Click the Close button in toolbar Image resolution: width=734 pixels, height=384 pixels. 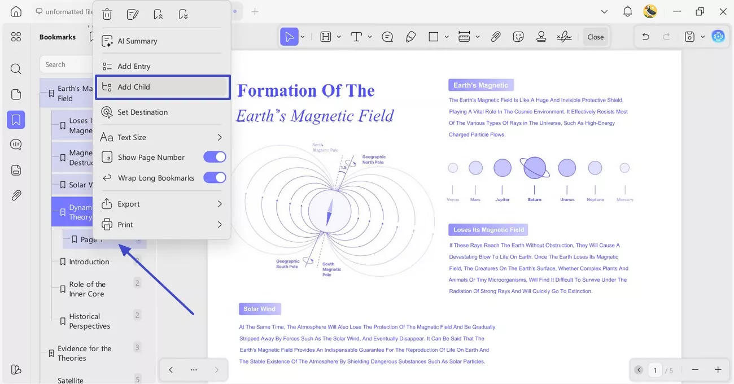pos(595,37)
